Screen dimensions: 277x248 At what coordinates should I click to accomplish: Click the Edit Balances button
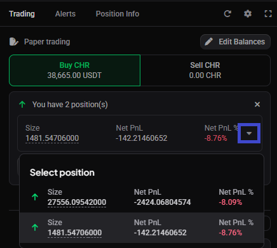tap(235, 42)
